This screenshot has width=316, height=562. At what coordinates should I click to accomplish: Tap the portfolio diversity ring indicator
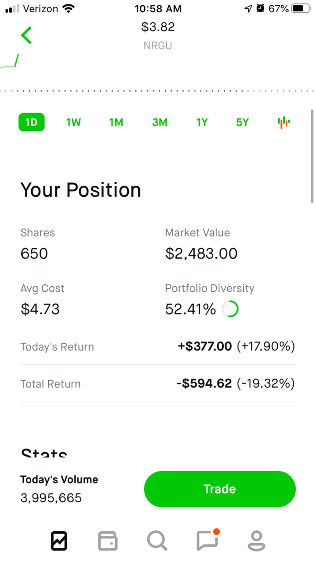pos(230,309)
